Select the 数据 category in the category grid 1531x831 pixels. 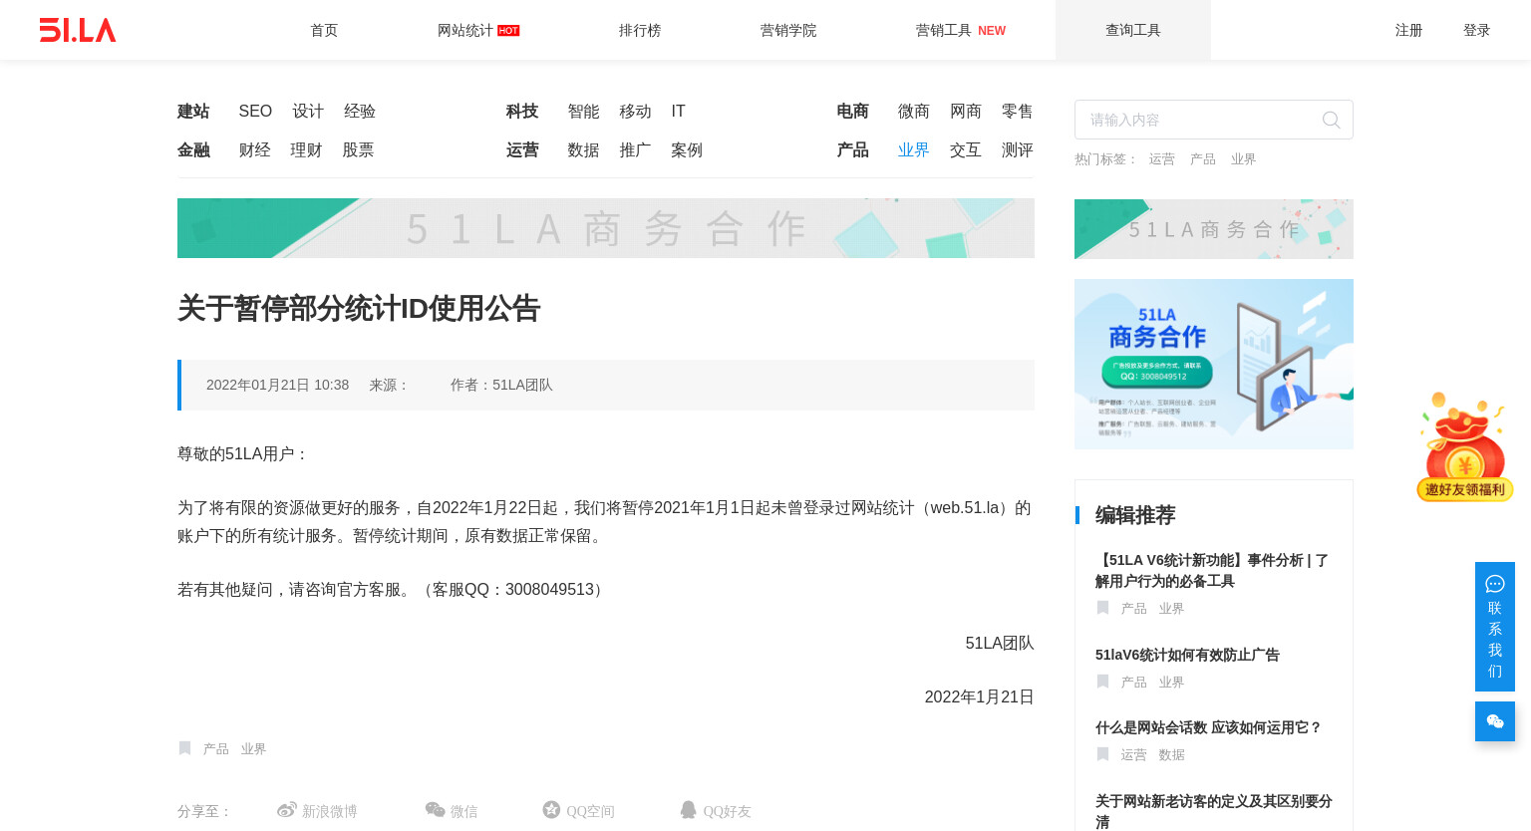583,149
